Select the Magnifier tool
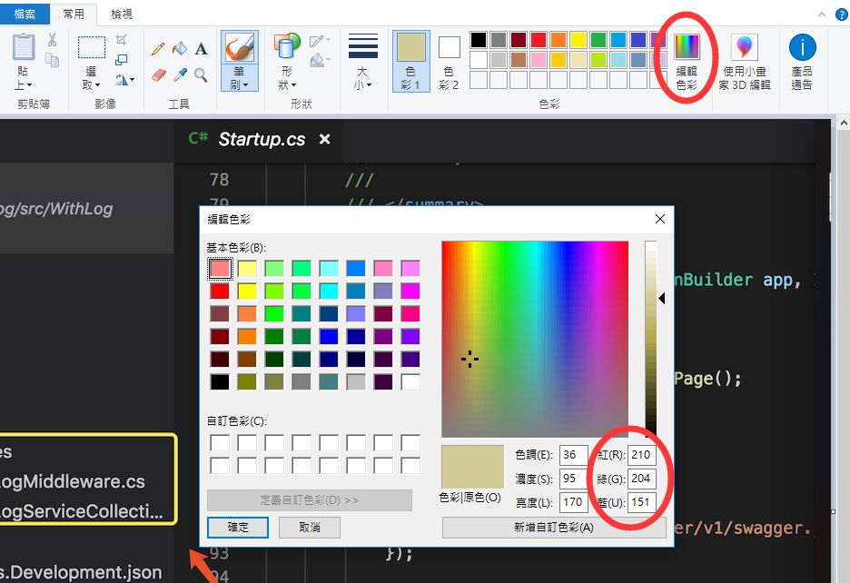Image resolution: width=850 pixels, height=583 pixels. (x=201, y=74)
